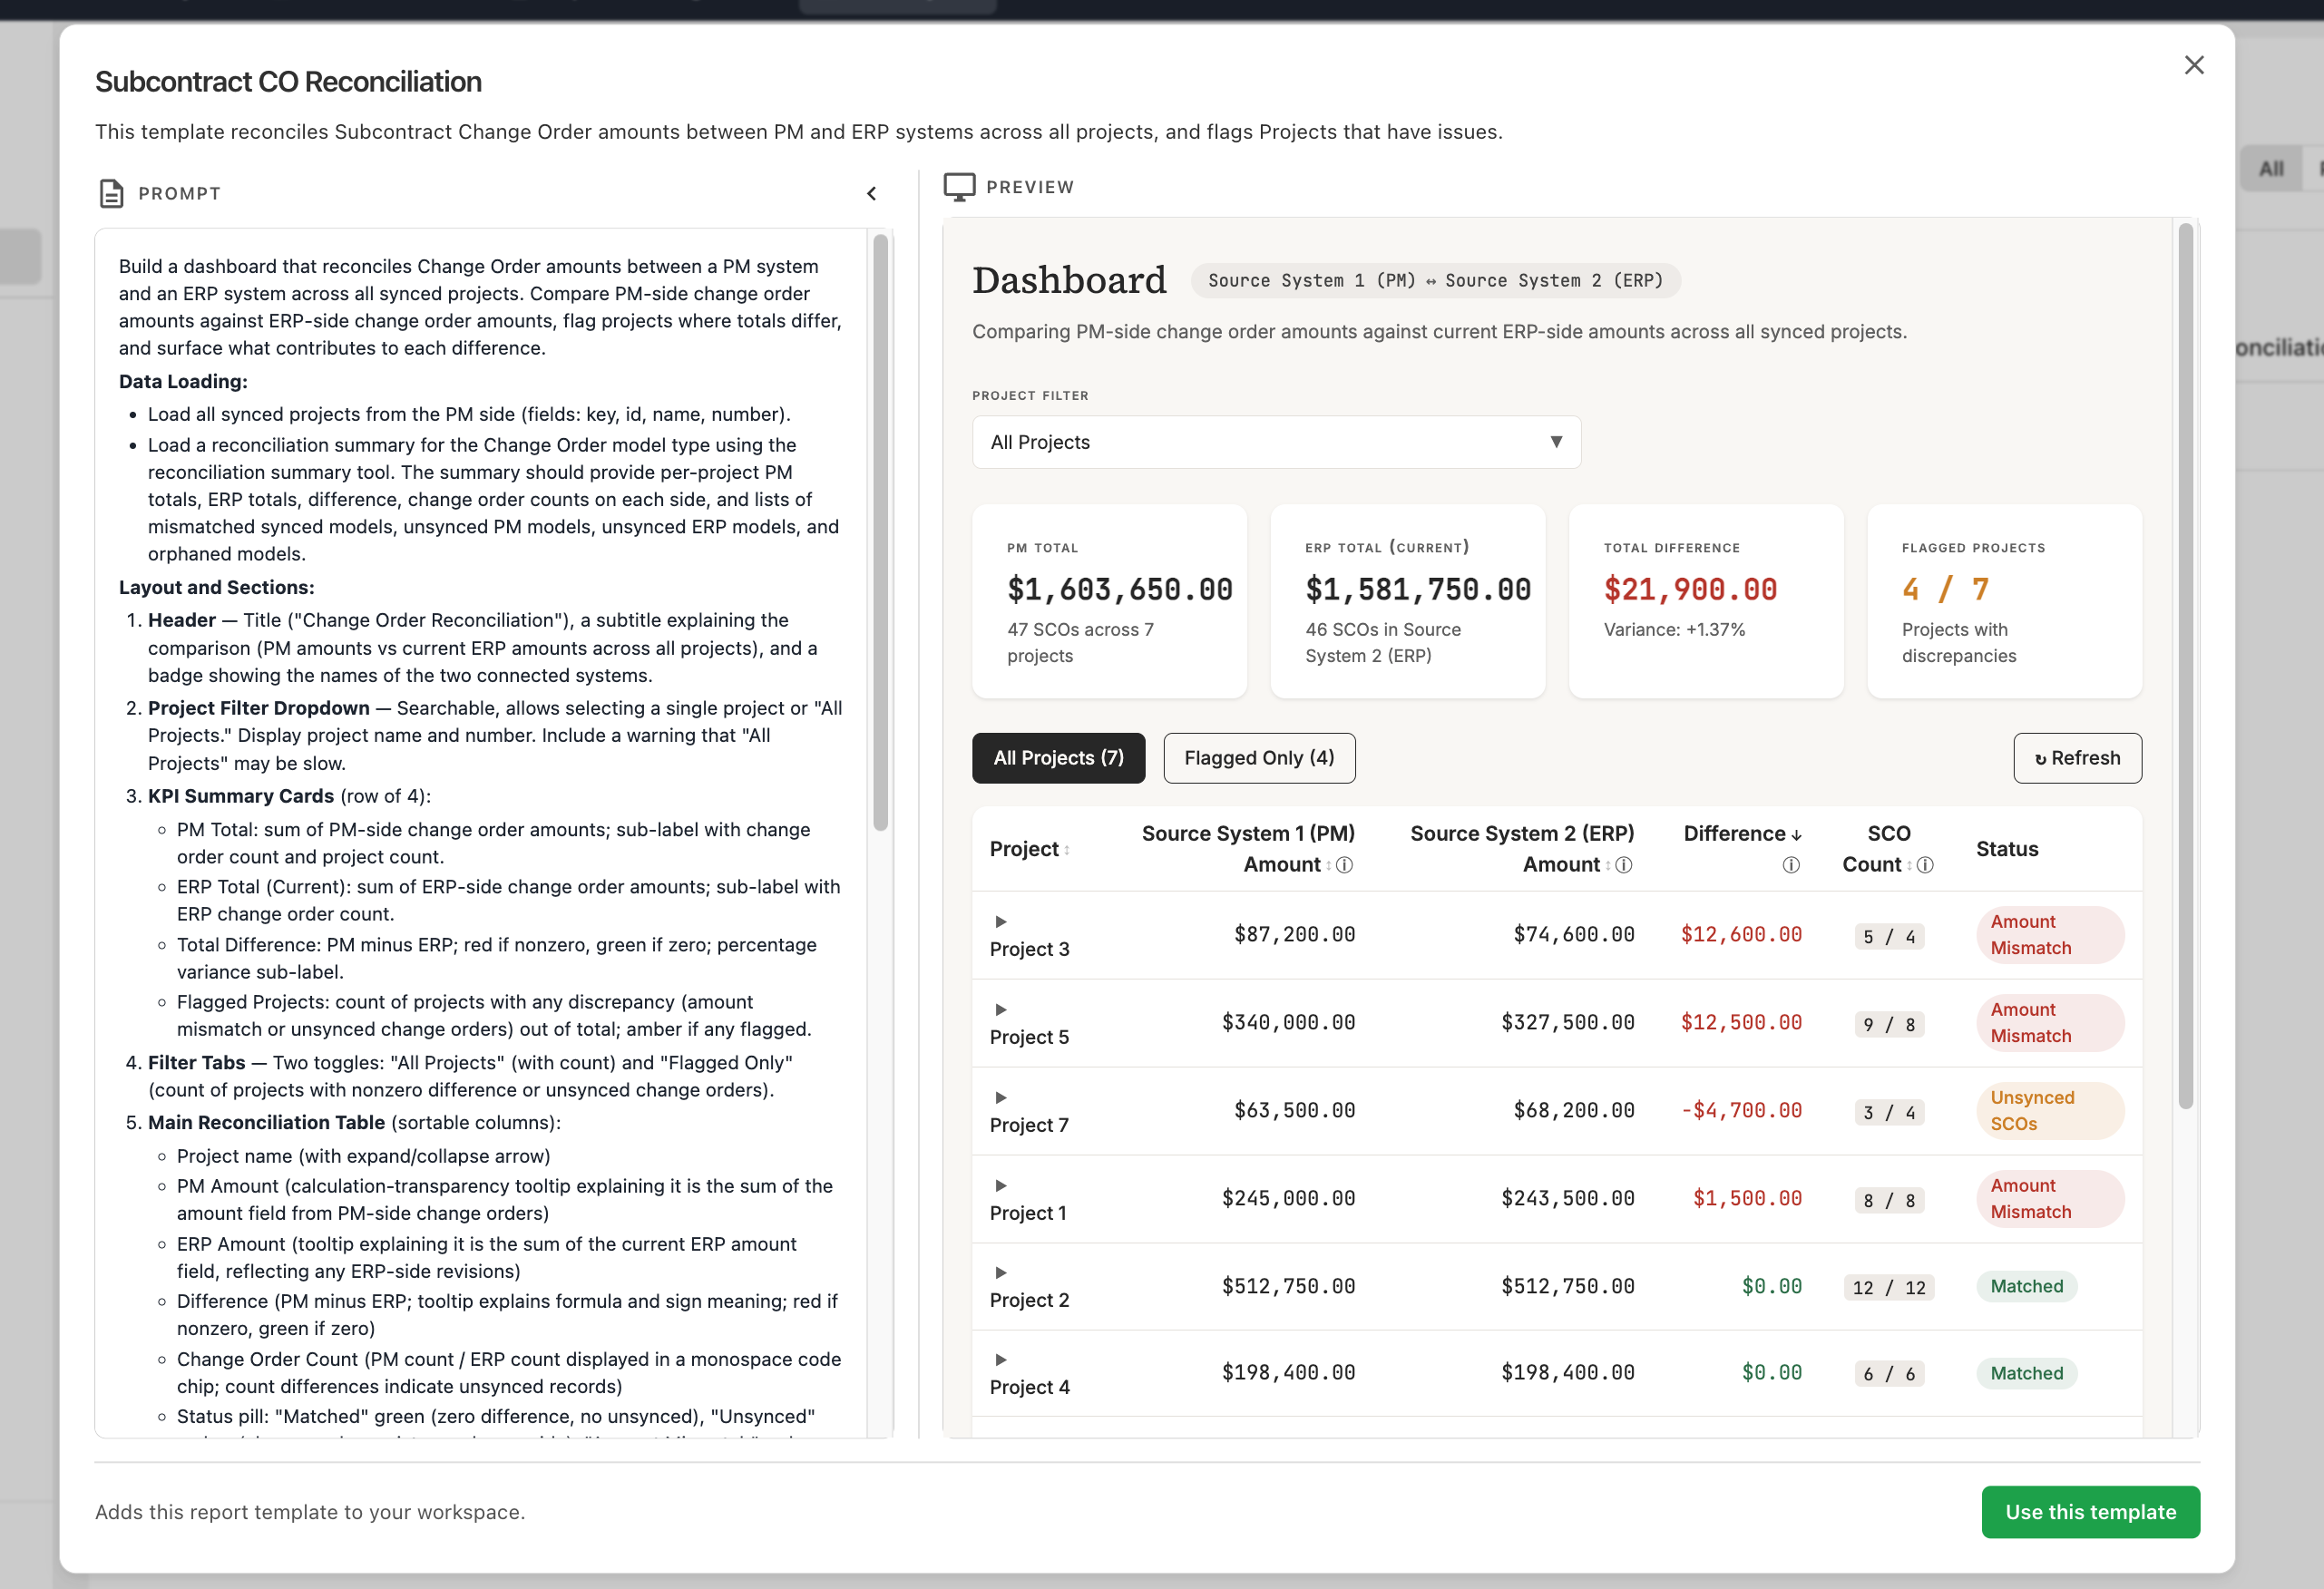Expand the Project 1 row
This screenshot has height=1589, width=2324.
coord(1001,1186)
